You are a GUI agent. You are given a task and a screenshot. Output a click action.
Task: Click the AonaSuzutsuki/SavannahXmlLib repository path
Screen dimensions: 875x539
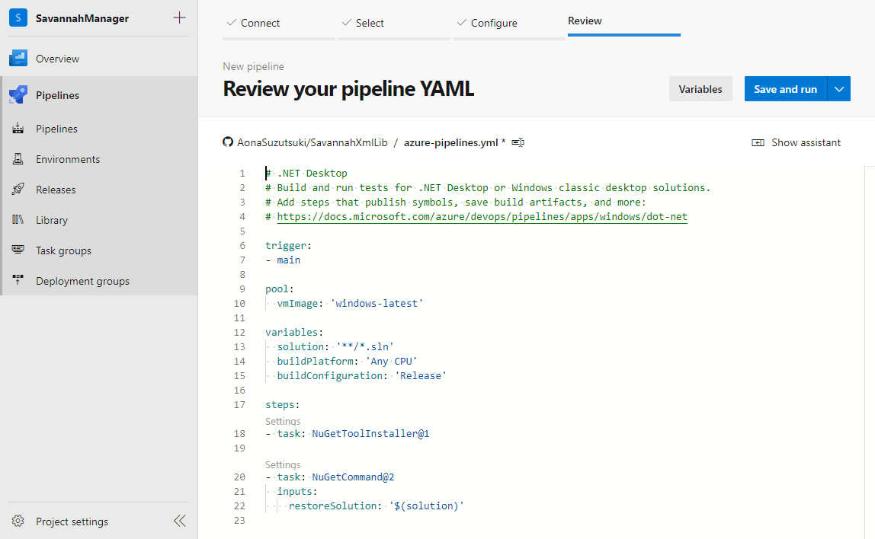click(312, 142)
